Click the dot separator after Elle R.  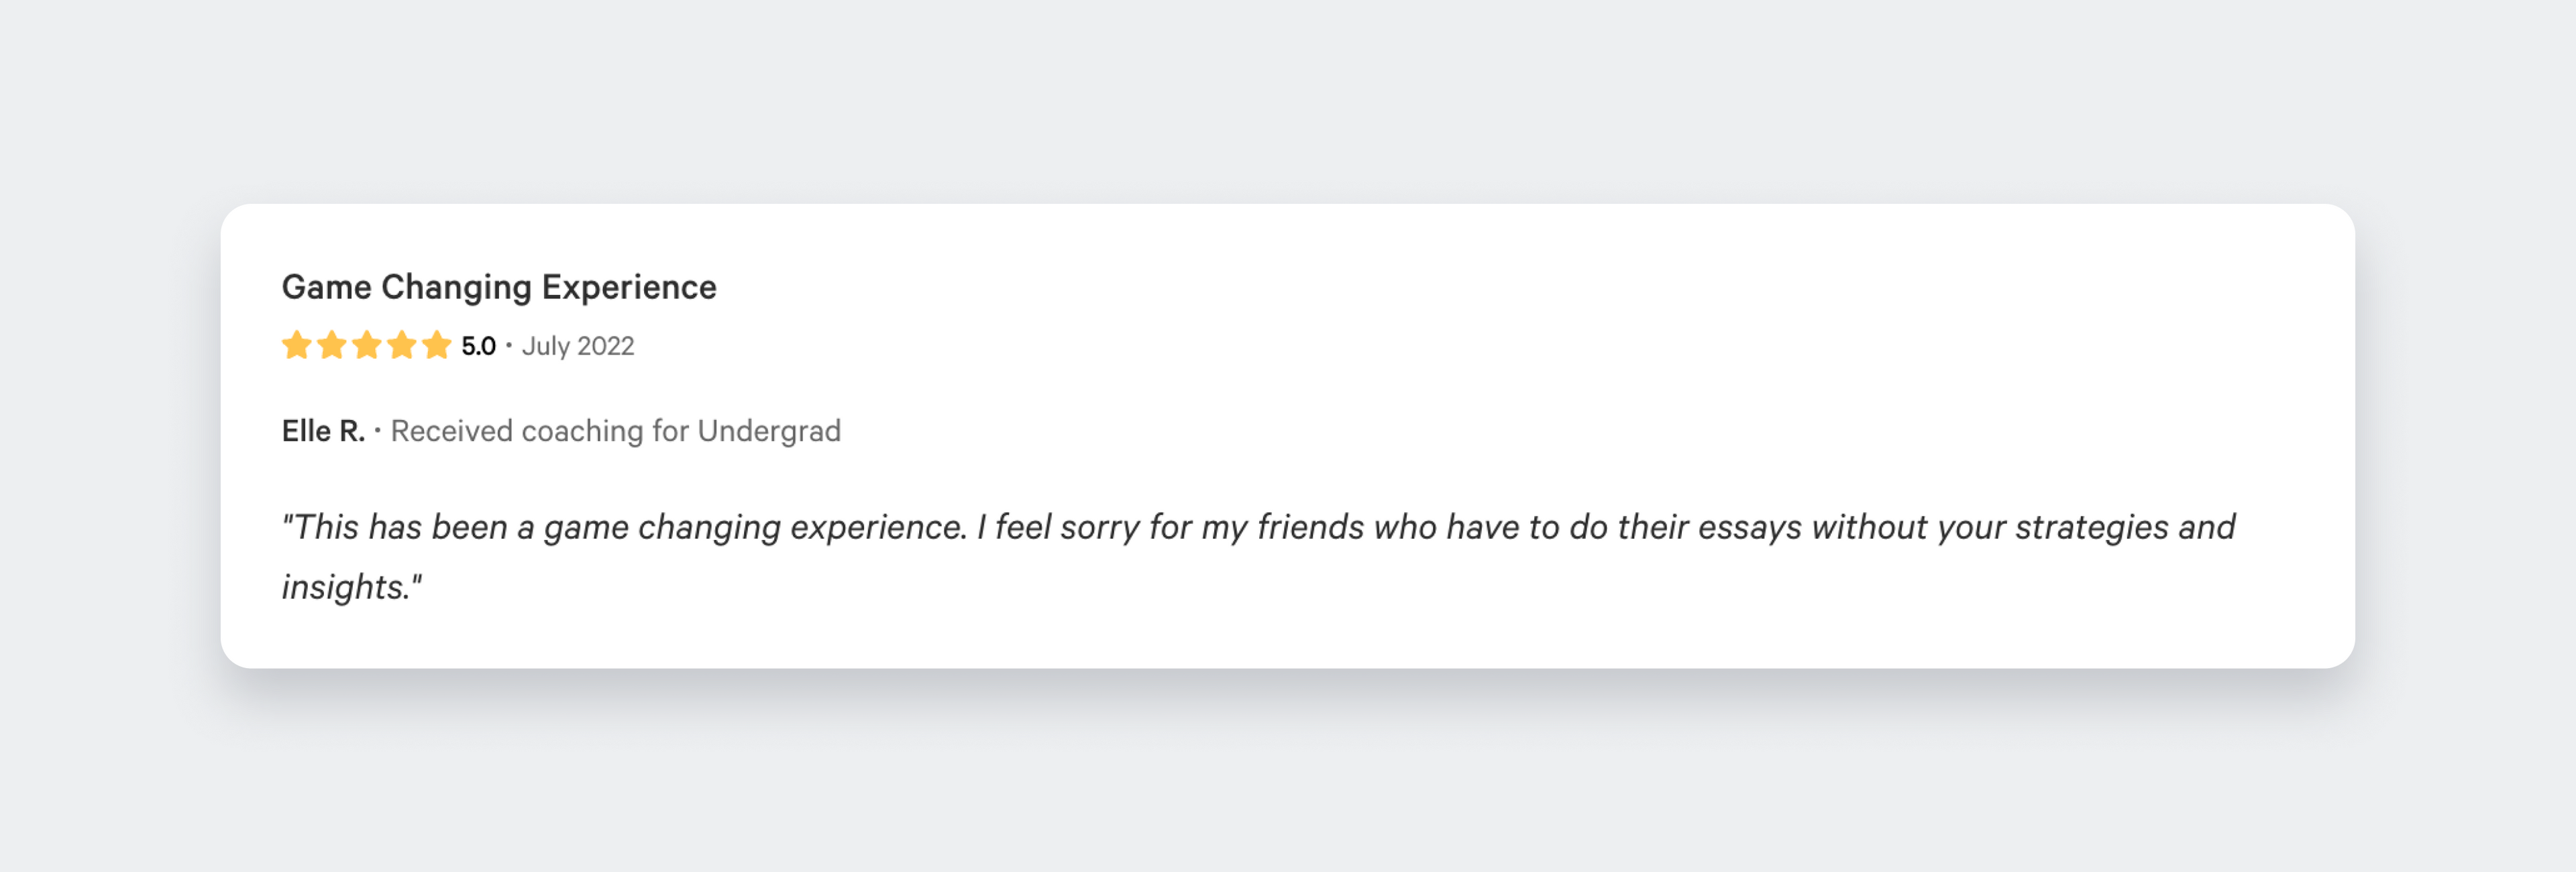click(378, 431)
